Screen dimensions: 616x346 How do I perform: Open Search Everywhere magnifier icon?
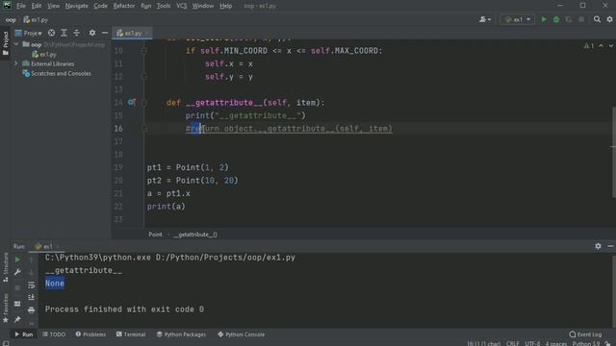tap(597, 19)
